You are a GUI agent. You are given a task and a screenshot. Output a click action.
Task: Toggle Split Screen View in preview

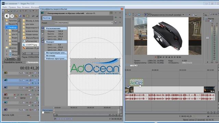(x=146, y=15)
